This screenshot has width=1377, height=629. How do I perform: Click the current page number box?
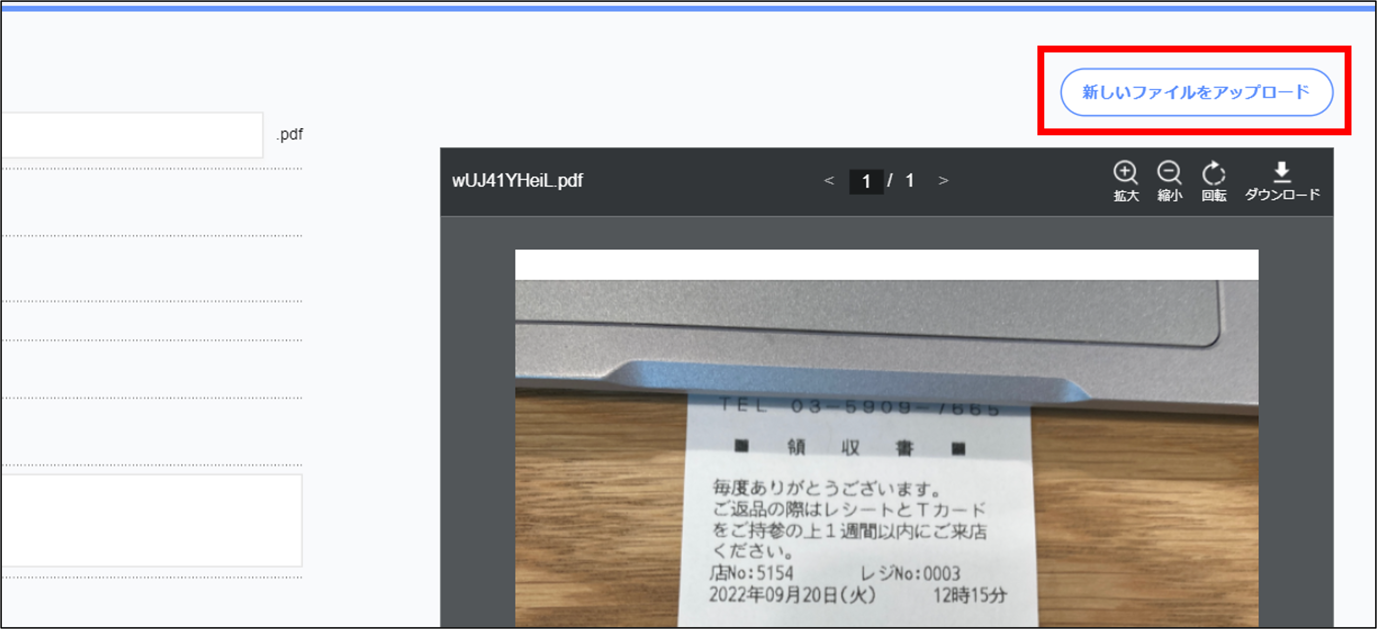[x=866, y=181]
